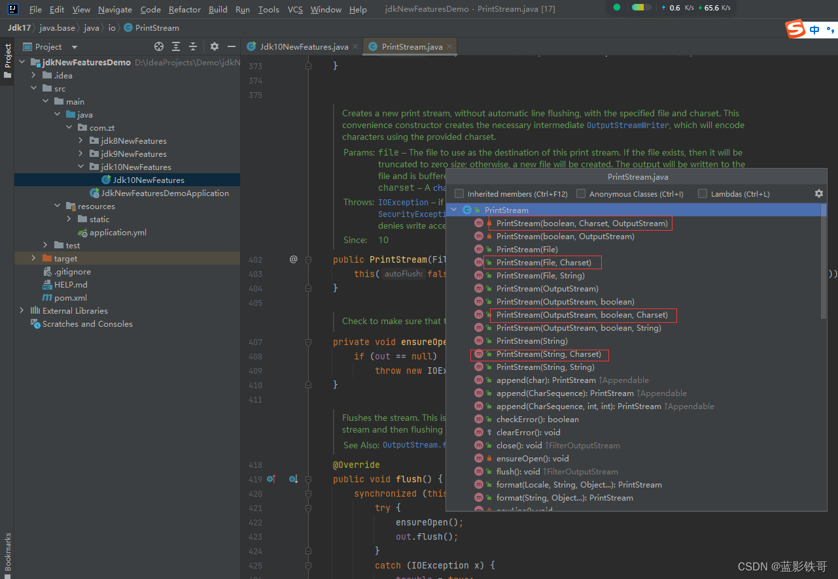Viewport: 838px width, 579px height.
Task: Expand the target folder
Action: tap(33, 258)
